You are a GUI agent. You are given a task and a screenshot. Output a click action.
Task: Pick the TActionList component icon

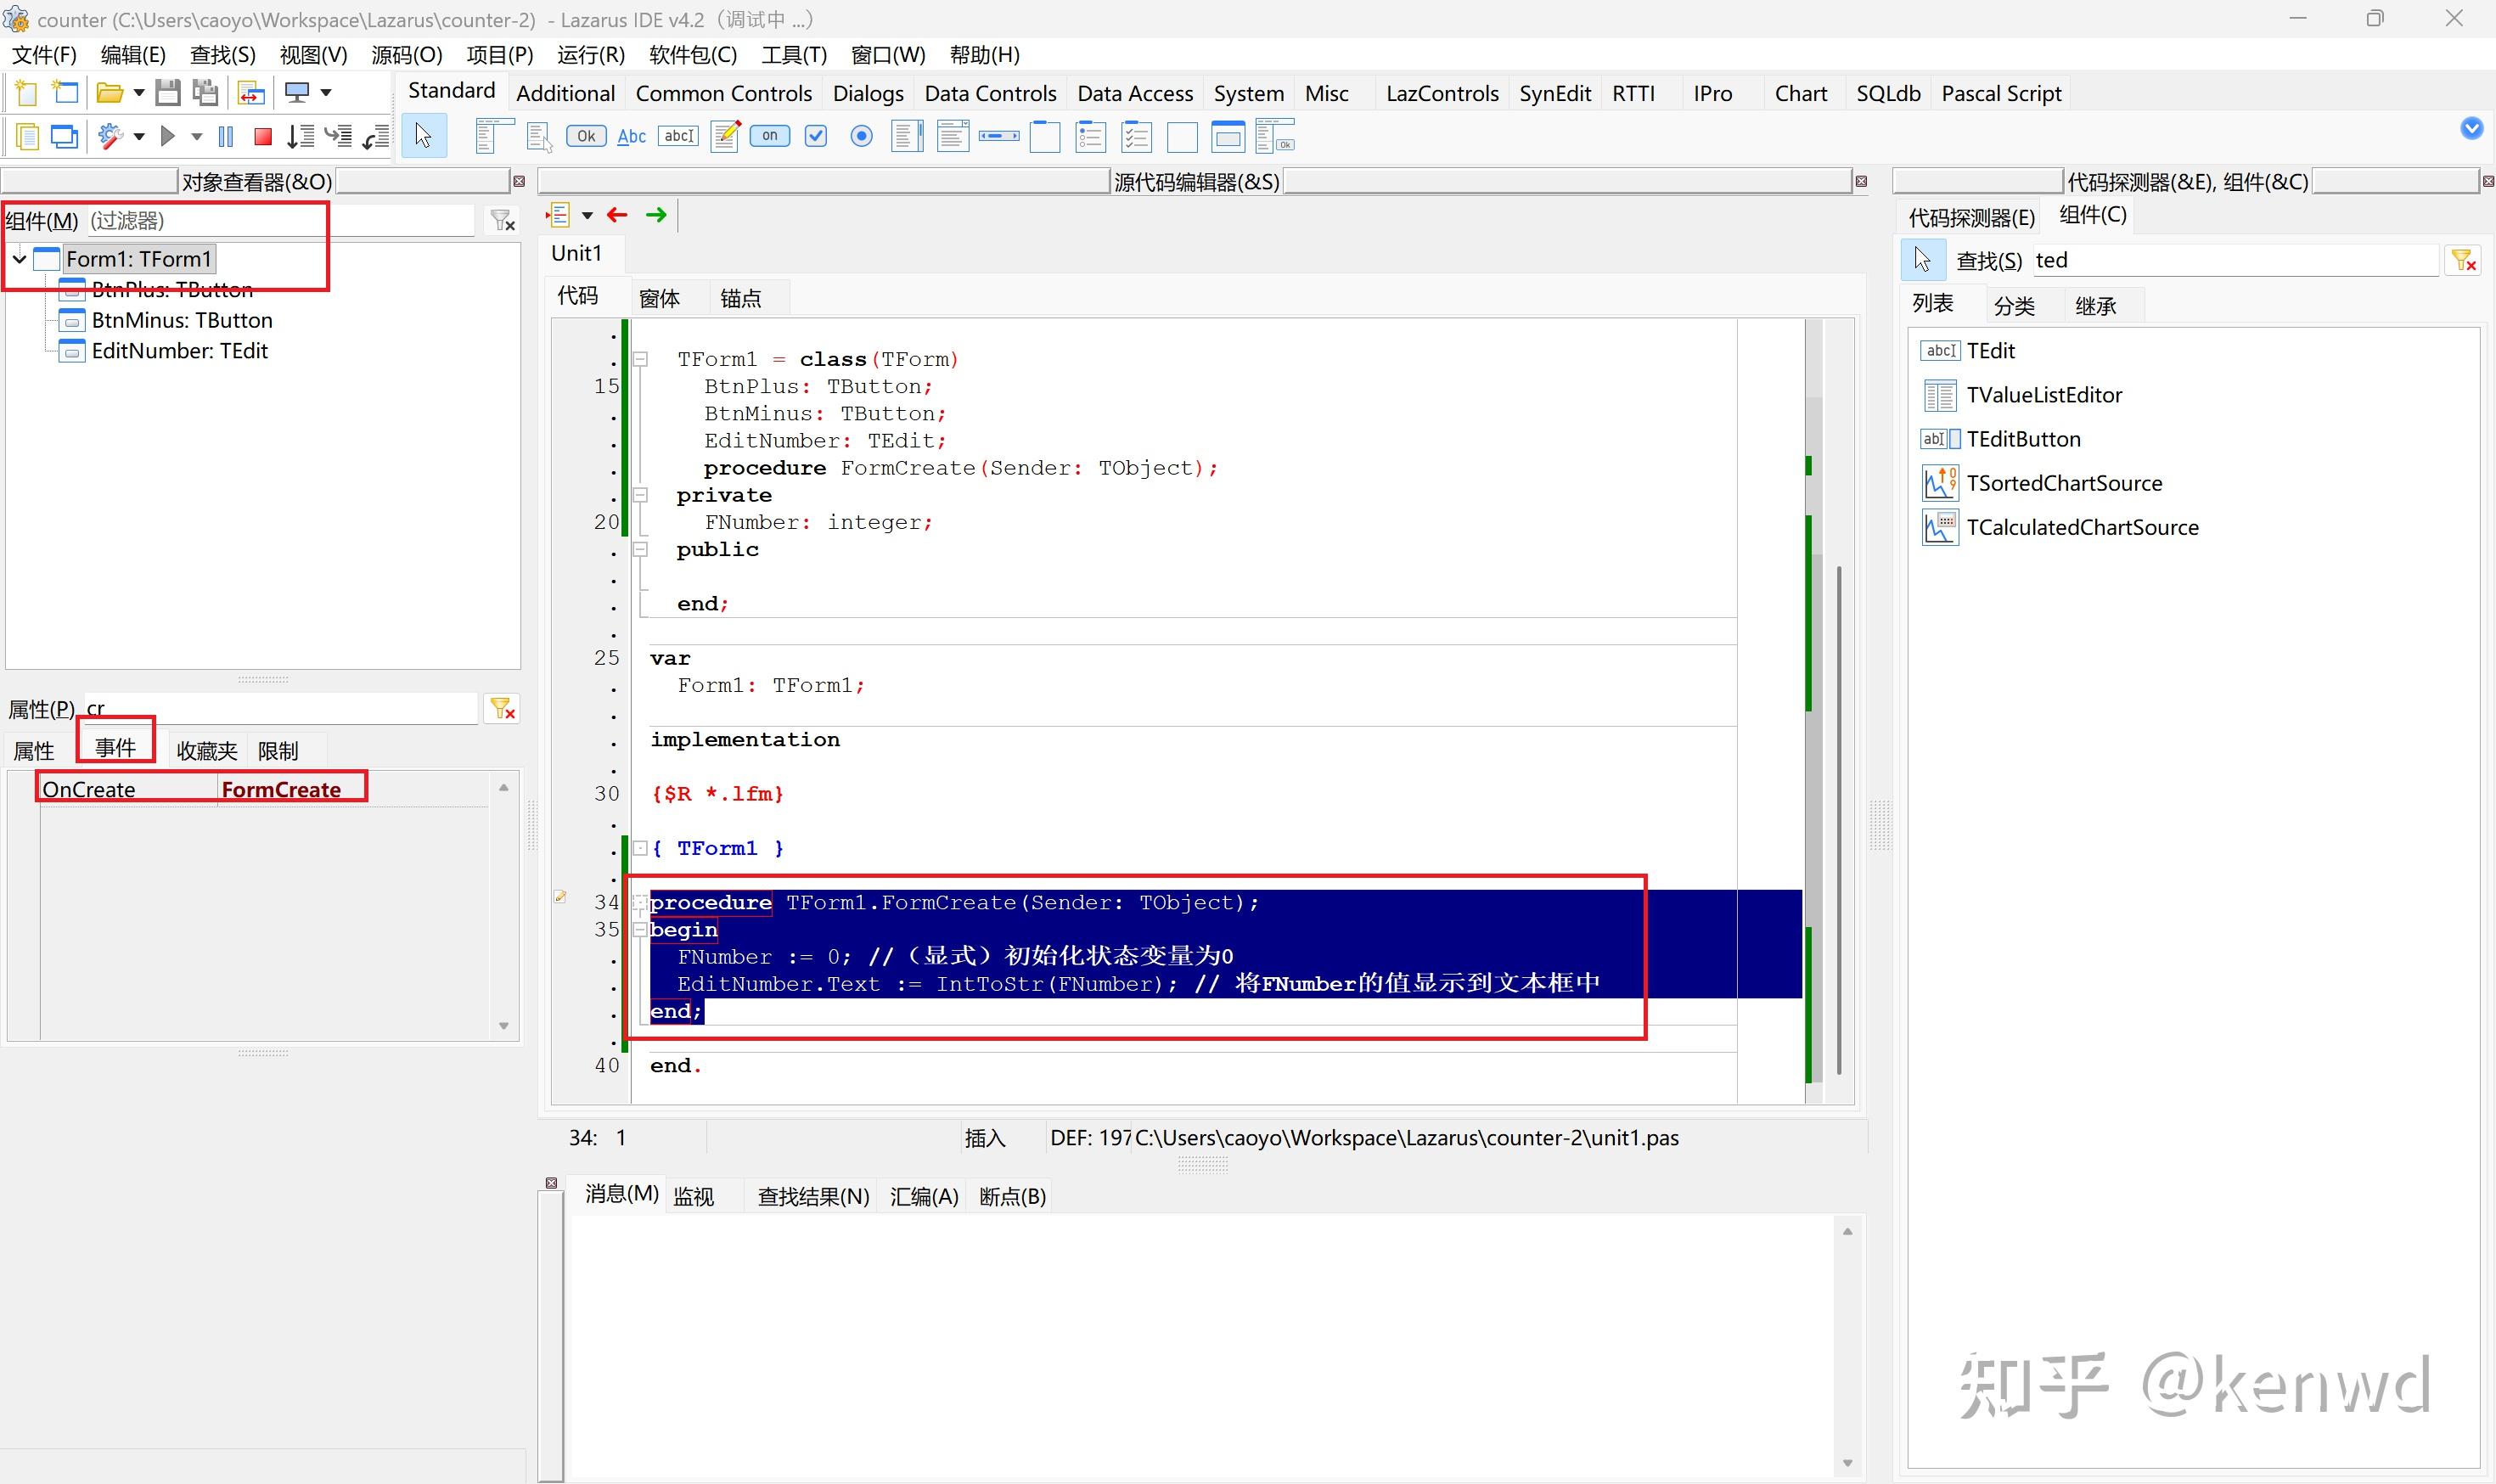click(x=1275, y=136)
